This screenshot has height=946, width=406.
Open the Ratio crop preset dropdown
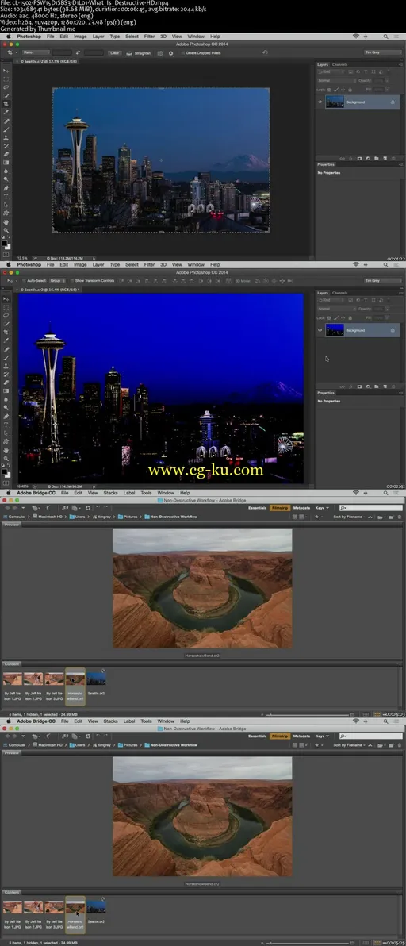point(36,52)
